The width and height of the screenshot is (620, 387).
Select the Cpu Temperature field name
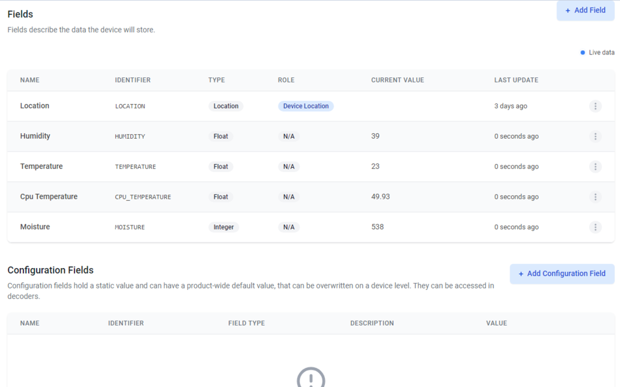[49, 197]
